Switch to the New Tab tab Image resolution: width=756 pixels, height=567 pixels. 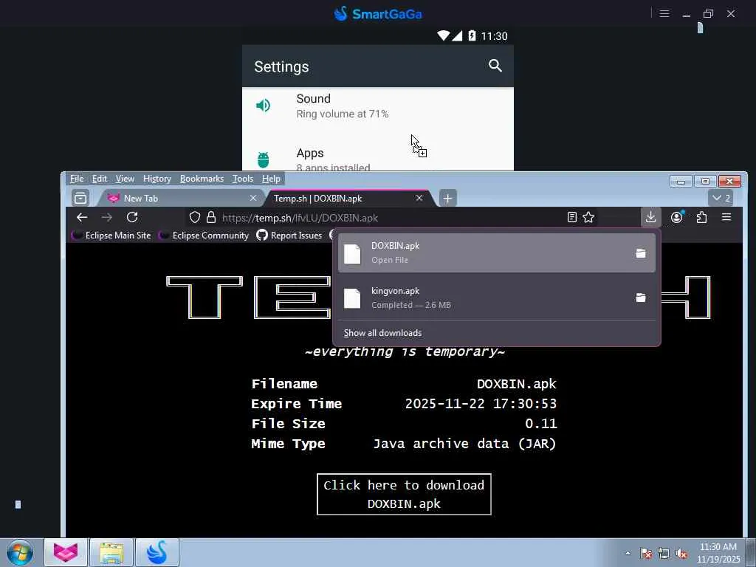[181, 198]
